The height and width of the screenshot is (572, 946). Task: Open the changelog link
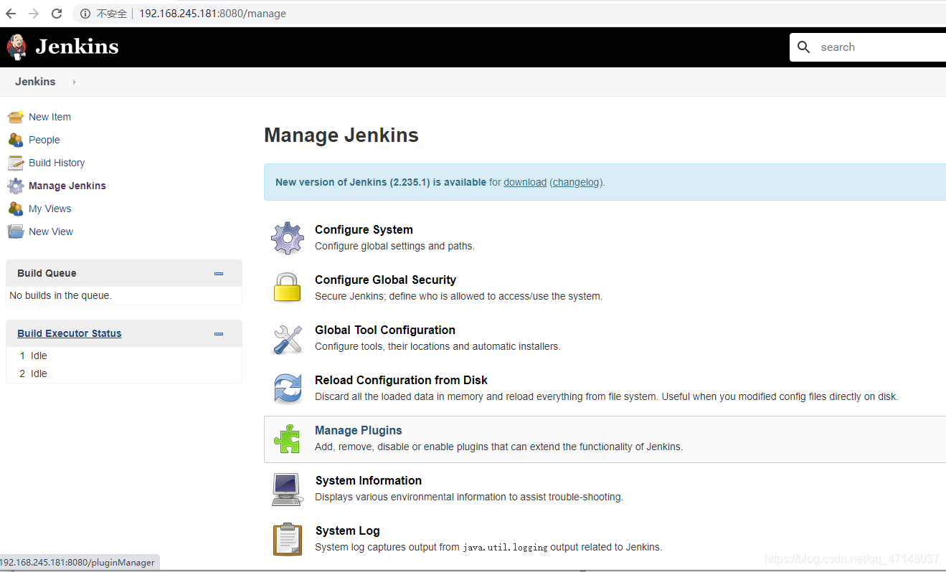pyautogui.click(x=576, y=182)
